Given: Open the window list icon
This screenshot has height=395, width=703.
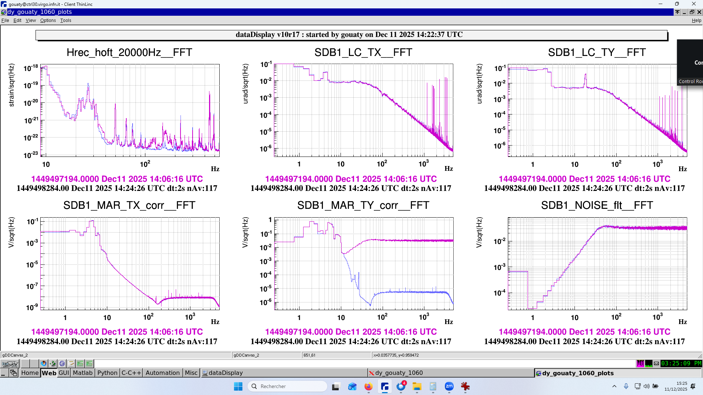Looking at the screenshot, I should [x=14, y=373].
